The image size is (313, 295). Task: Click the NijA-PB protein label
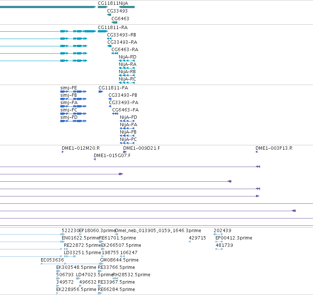tap(128, 132)
